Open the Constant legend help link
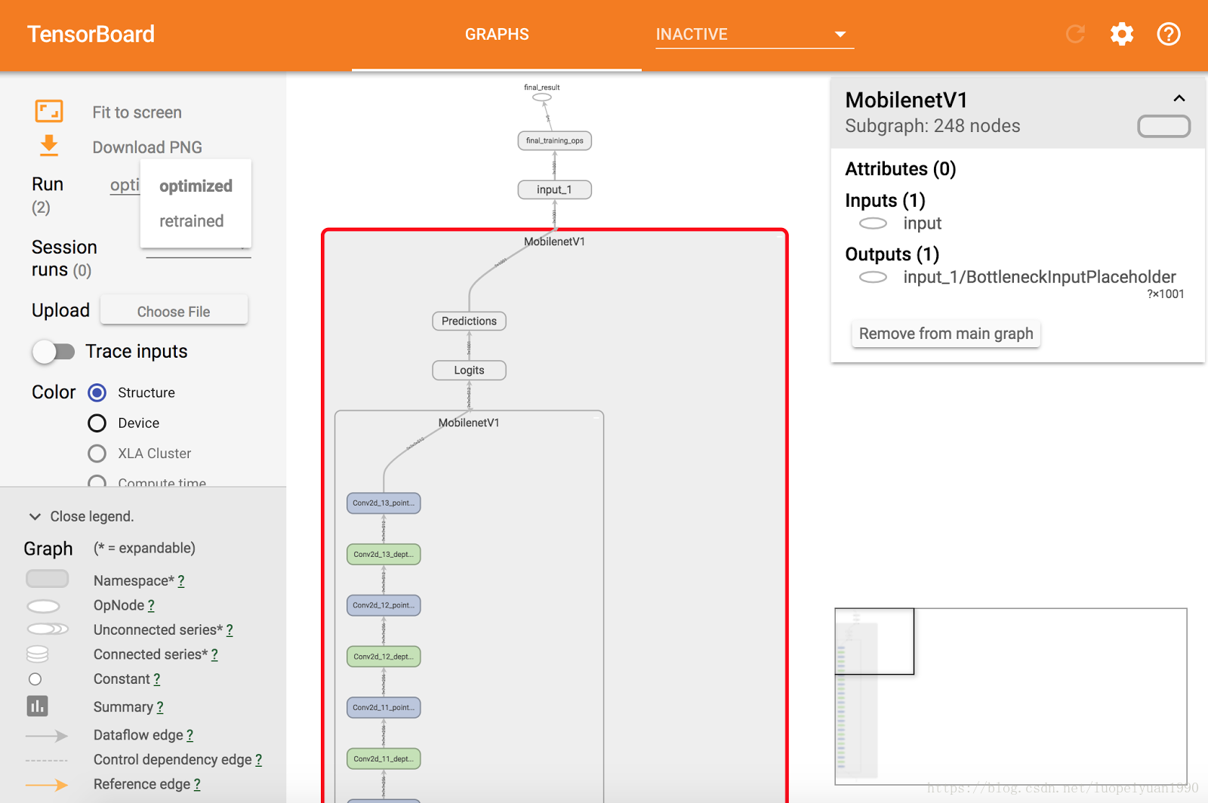Image resolution: width=1208 pixels, height=803 pixels. (157, 679)
